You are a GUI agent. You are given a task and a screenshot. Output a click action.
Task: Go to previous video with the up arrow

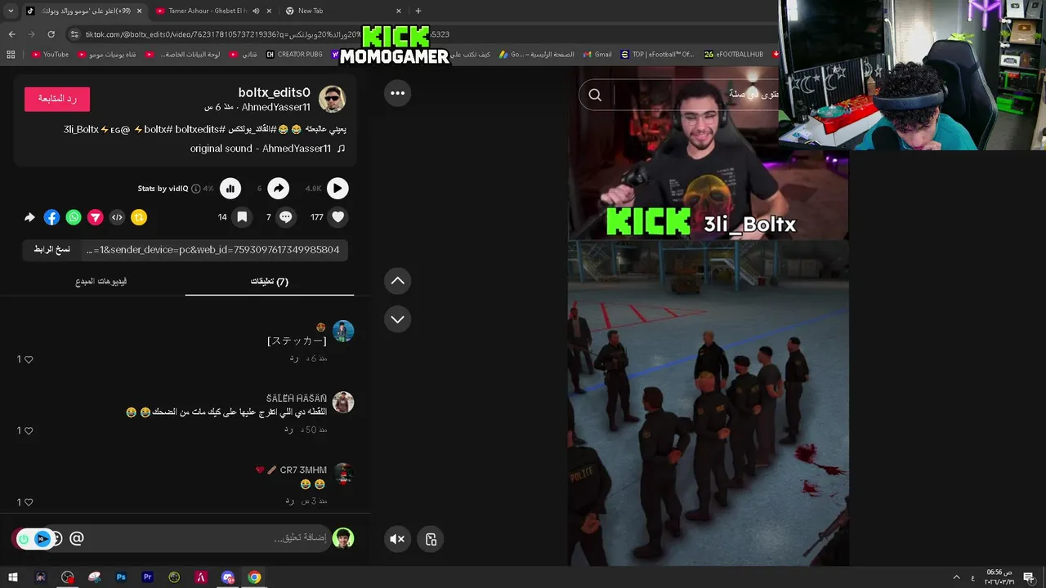pyautogui.click(x=397, y=281)
